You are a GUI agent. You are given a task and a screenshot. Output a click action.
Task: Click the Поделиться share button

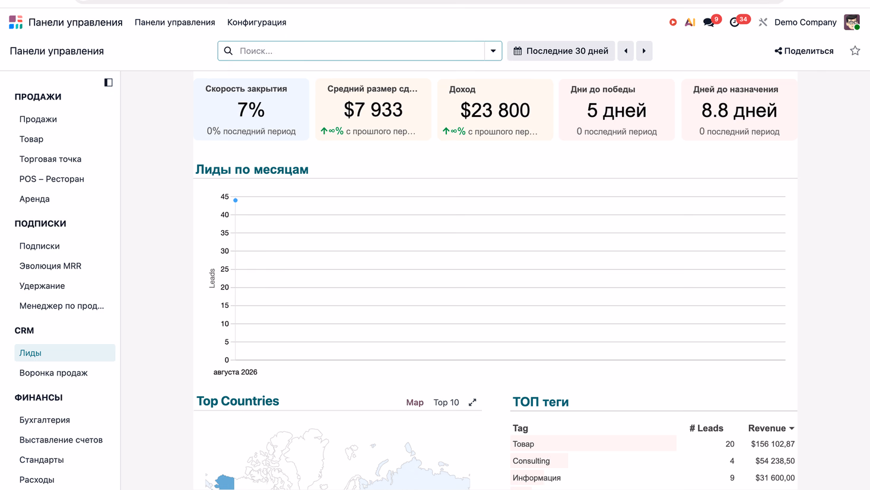coord(804,51)
